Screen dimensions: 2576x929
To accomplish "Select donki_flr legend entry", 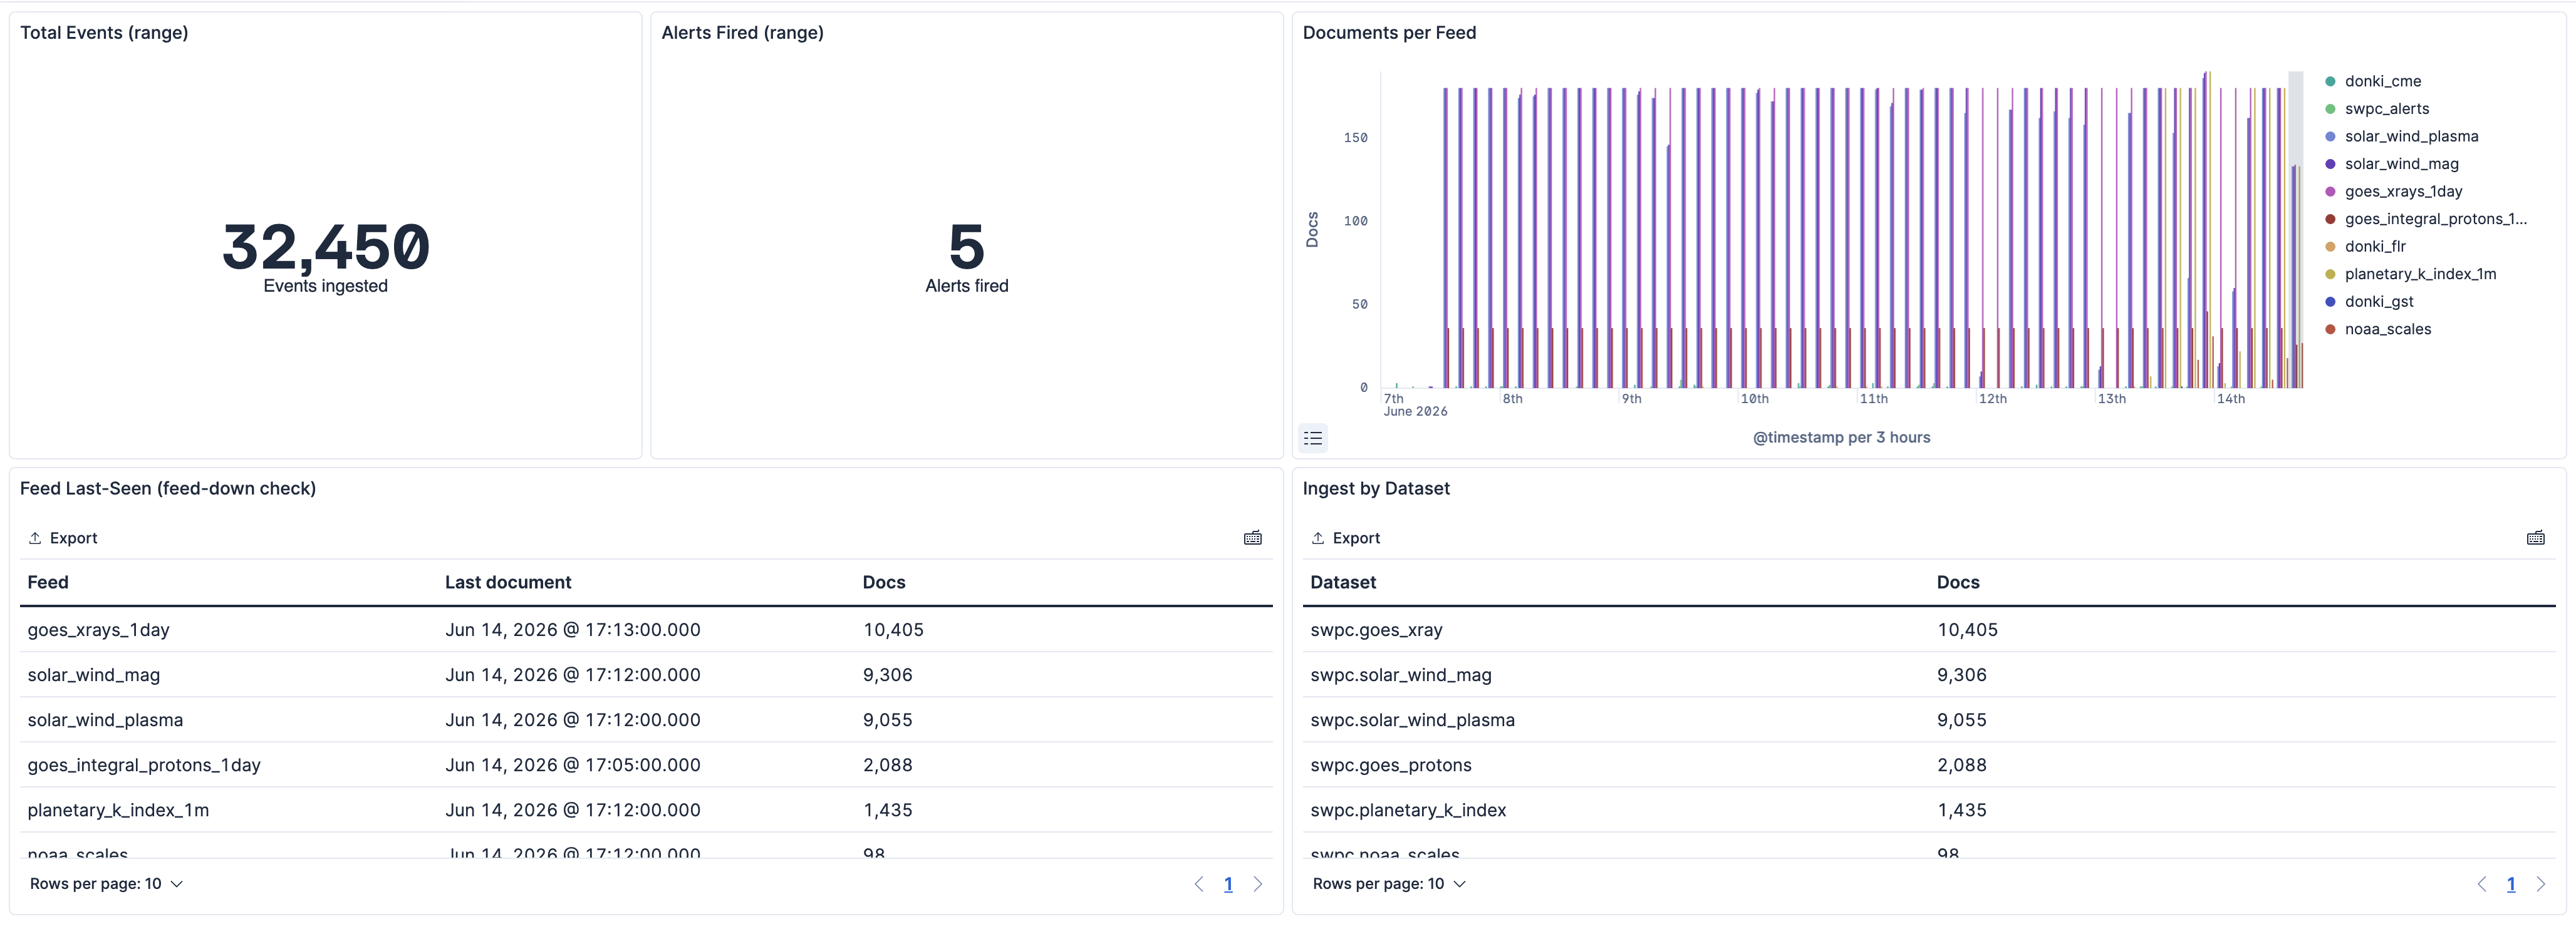I will click(x=2375, y=247).
